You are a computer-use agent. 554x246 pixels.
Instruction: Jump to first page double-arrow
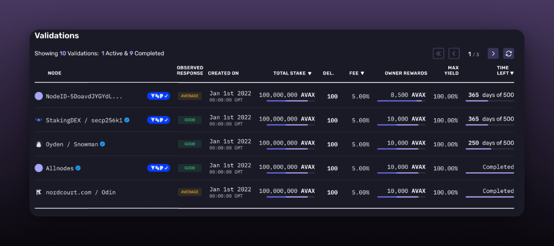(438, 54)
